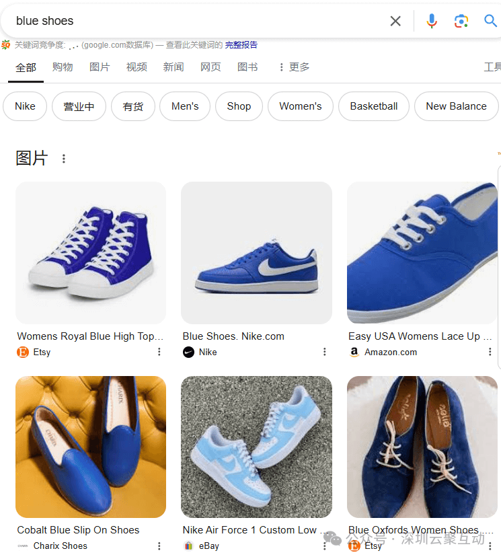Click the Amazon.com source name

(x=391, y=352)
